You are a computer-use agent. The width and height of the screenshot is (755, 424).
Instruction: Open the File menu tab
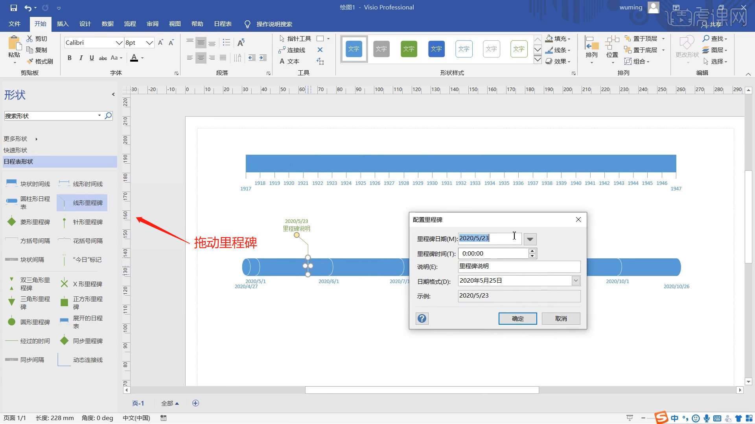coord(15,24)
